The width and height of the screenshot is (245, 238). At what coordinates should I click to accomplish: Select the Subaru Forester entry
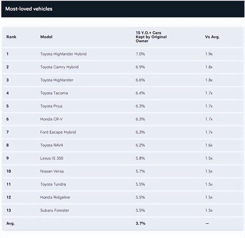[55, 210]
